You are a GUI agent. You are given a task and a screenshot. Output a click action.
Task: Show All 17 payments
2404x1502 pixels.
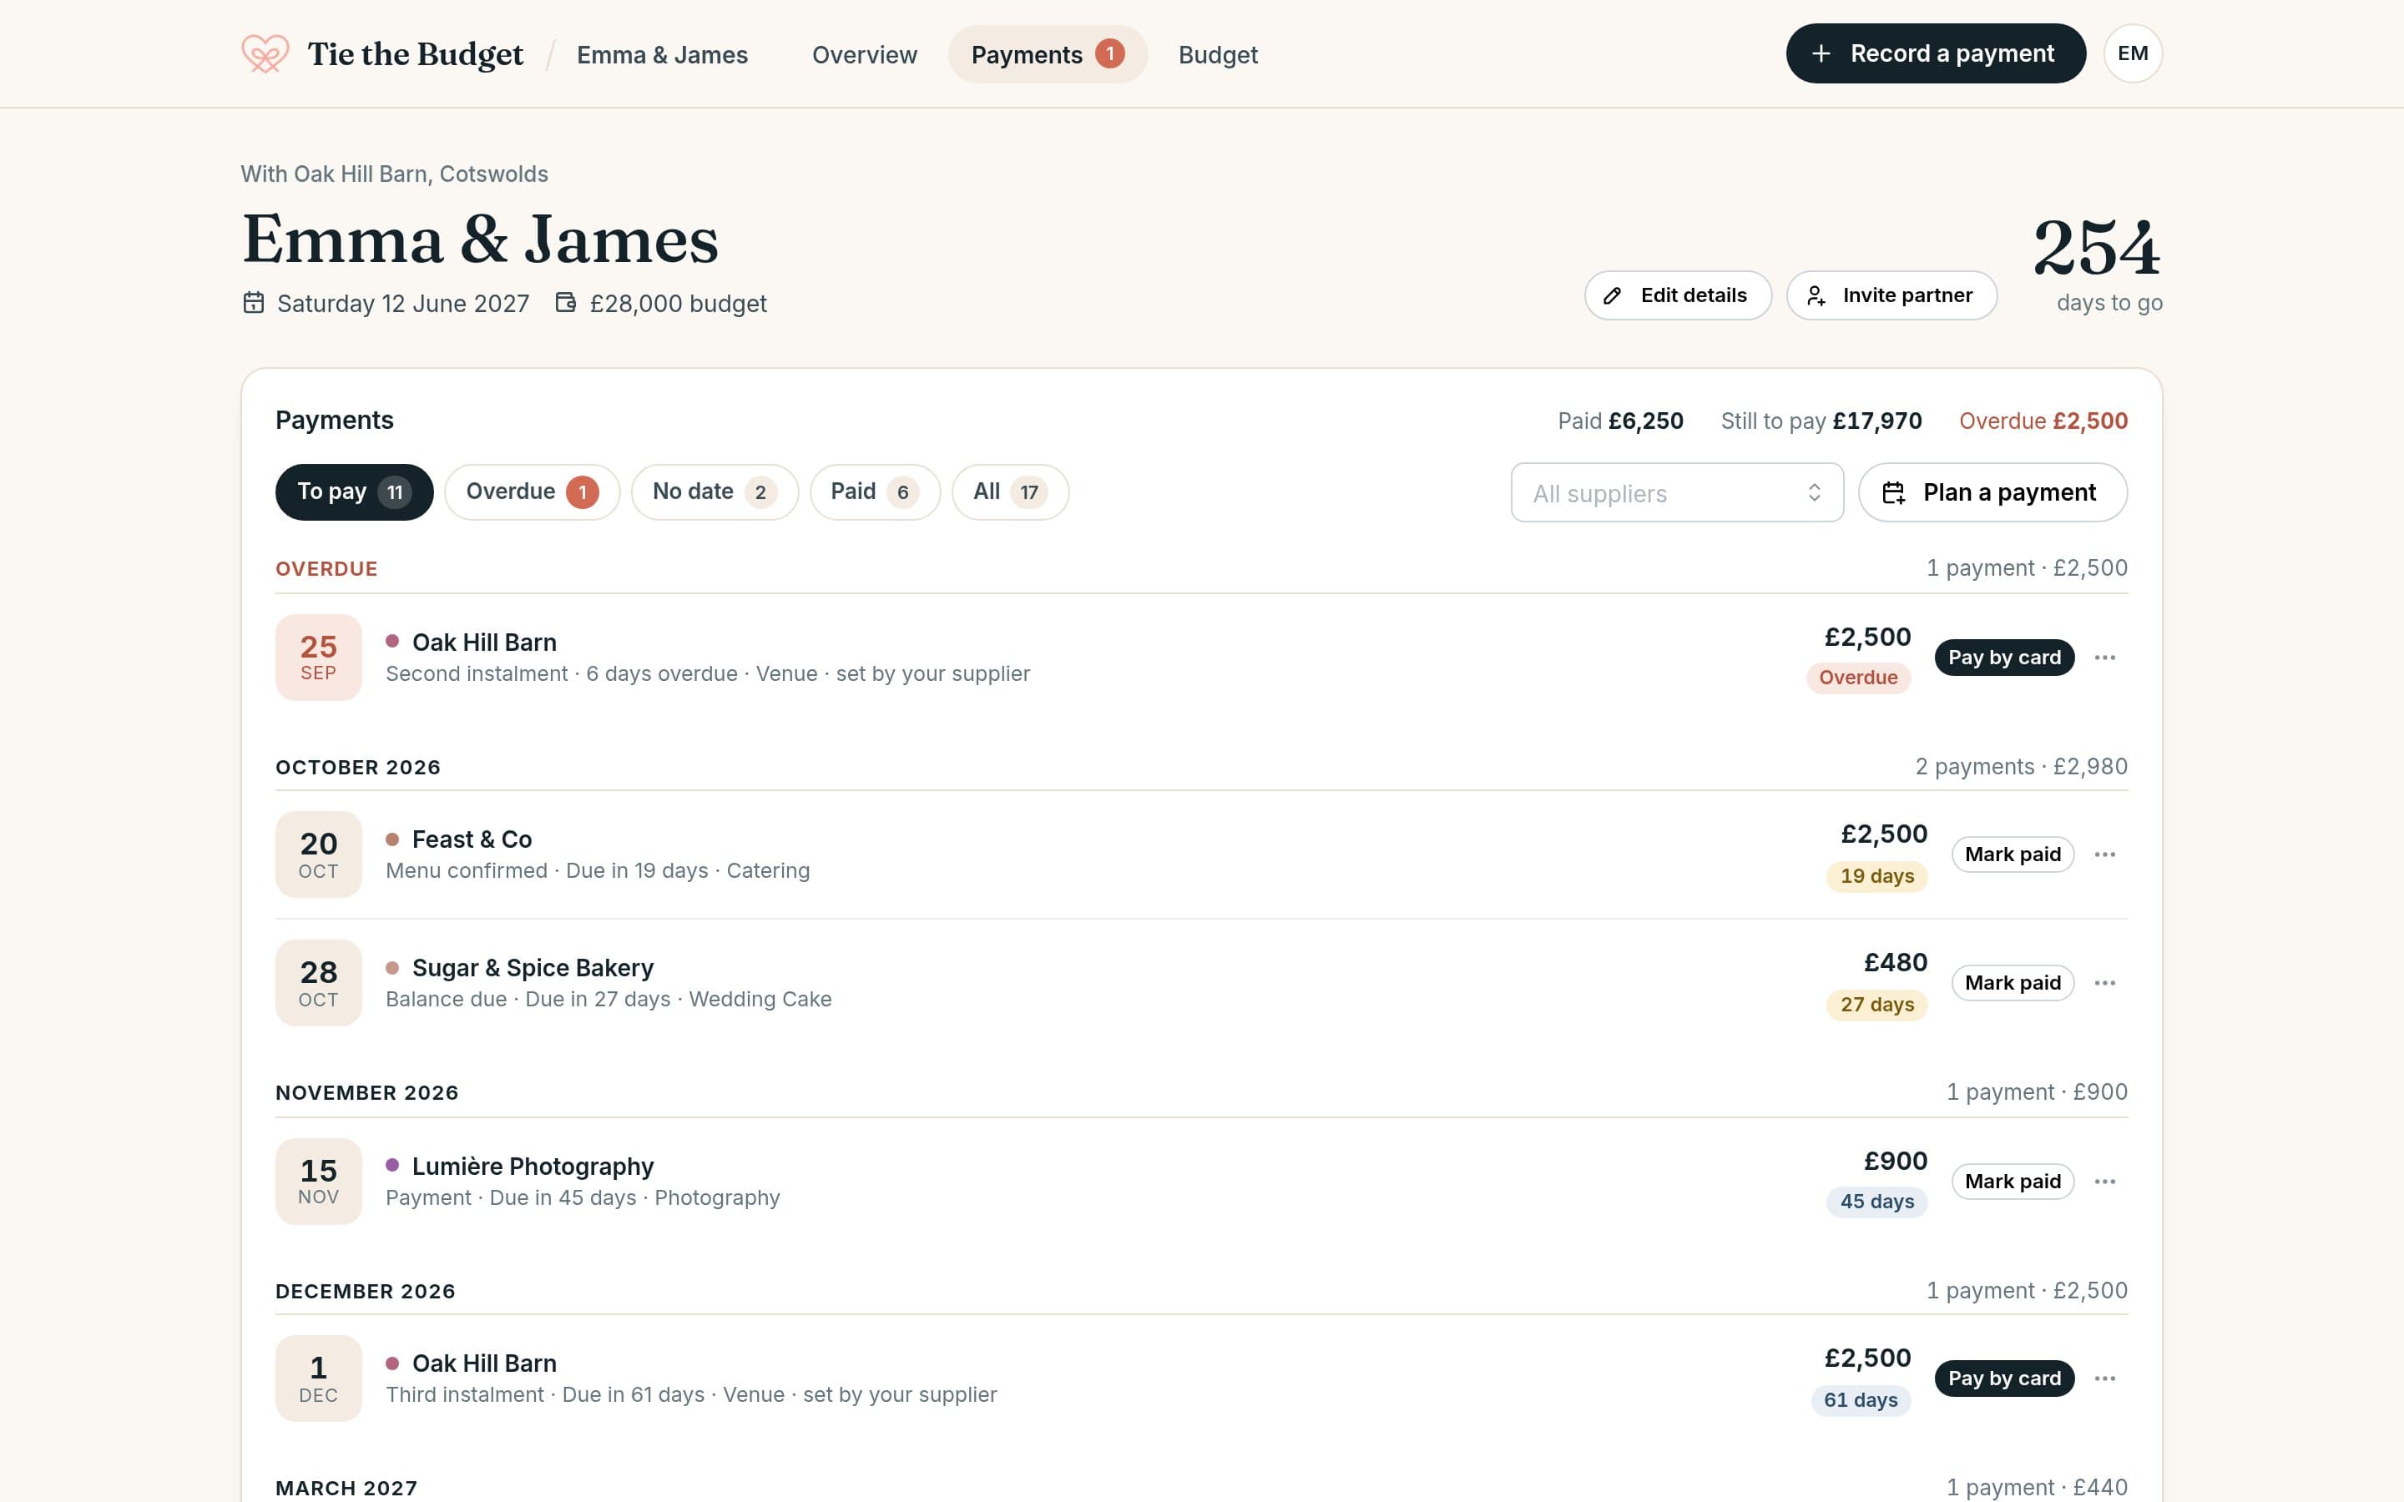click(x=1010, y=491)
